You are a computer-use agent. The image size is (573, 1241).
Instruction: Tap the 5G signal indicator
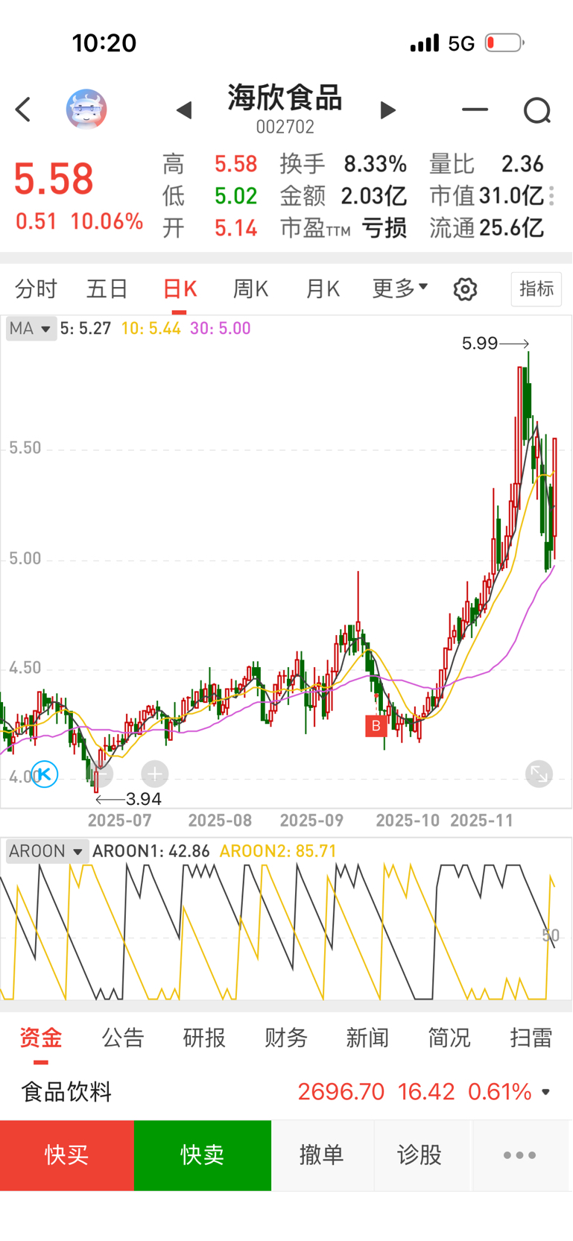coord(461,44)
